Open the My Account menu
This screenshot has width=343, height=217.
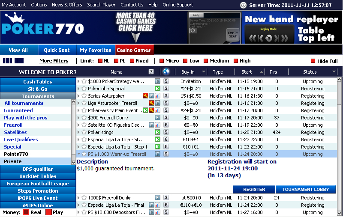(14, 5)
